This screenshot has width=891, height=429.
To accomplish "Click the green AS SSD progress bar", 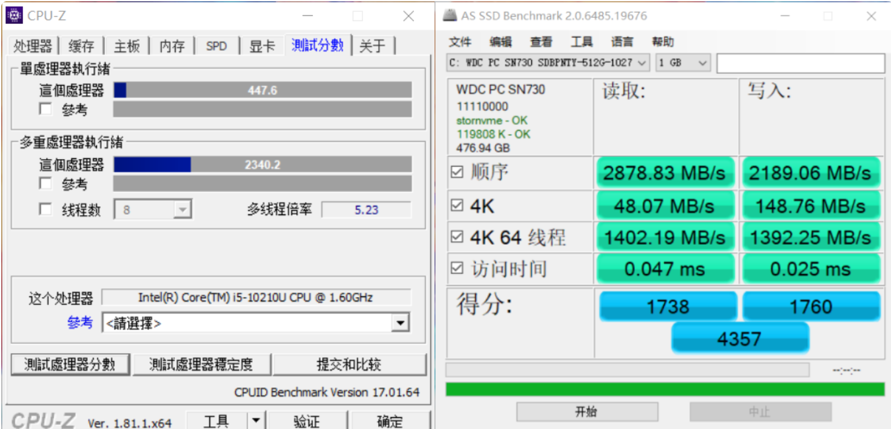I will click(x=665, y=389).
